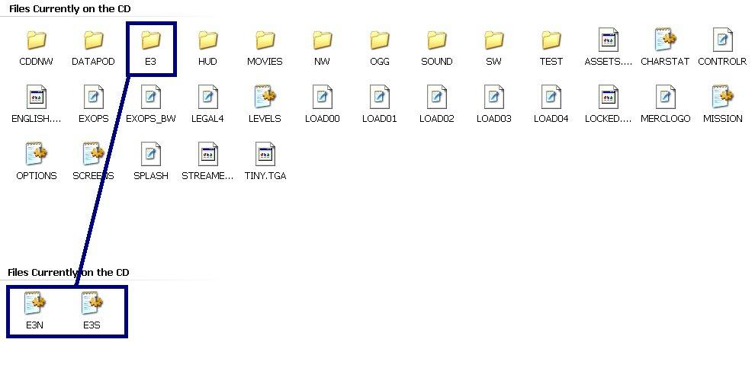Click the TINY.TGA file name text
This screenshot has height=381, width=755.
pos(265,176)
